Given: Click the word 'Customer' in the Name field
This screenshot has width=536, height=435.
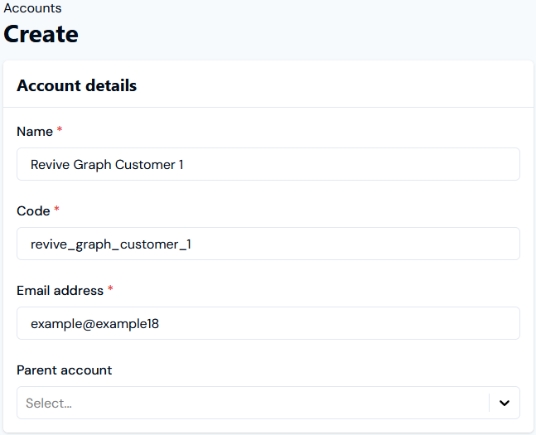Looking at the screenshot, I should click(x=145, y=165).
